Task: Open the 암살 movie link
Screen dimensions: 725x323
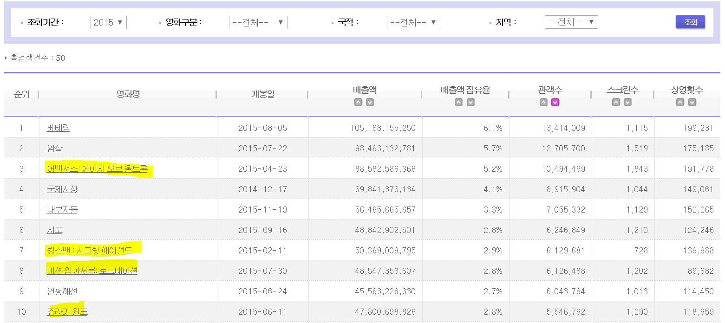Action: tap(55, 149)
